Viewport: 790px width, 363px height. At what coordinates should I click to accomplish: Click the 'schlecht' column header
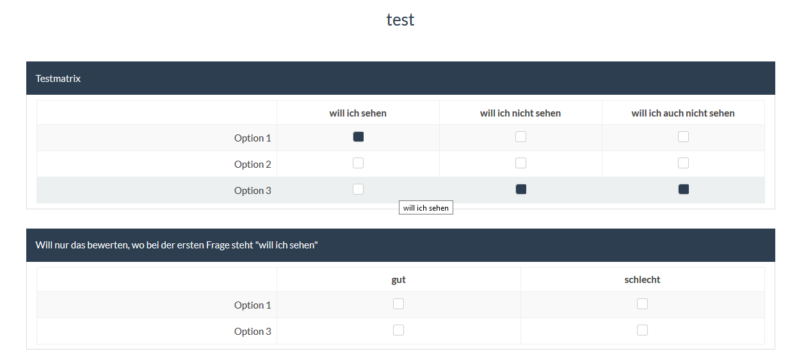click(642, 280)
